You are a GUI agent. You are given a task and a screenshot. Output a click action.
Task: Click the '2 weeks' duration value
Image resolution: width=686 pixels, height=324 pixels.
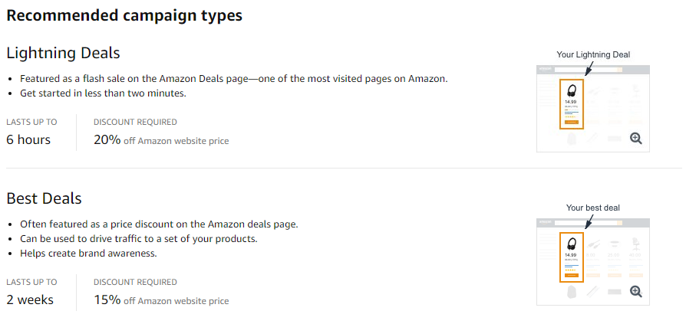click(30, 300)
